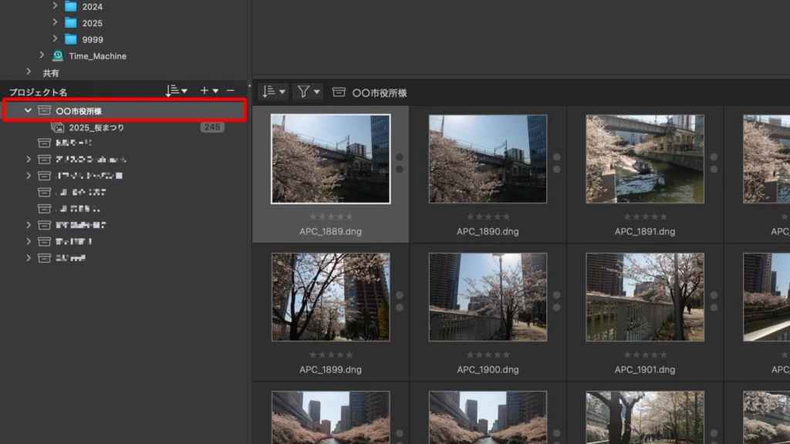Select the 2025 folder in the tree
The image size is (790, 444).
tap(92, 23)
